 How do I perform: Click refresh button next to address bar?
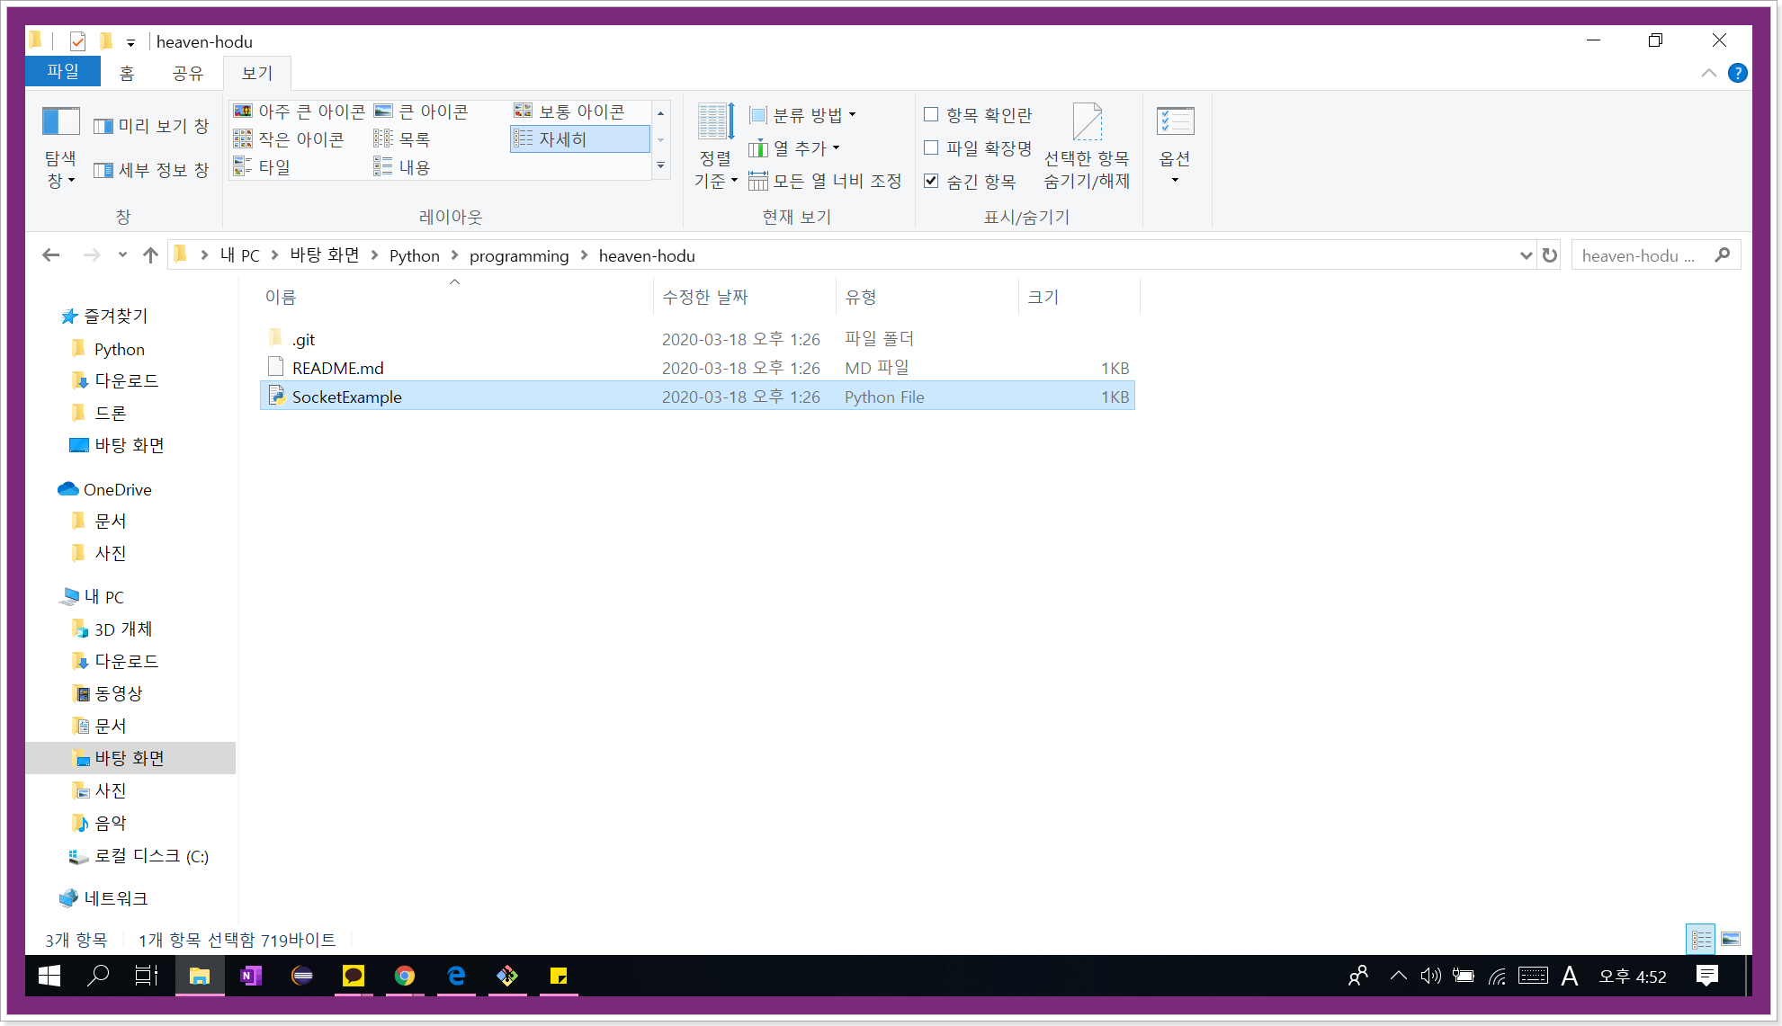[1550, 255]
